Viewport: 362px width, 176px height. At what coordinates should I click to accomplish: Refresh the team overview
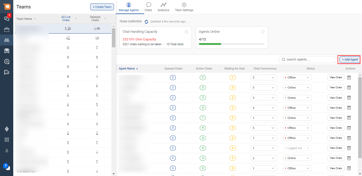[x=146, y=22]
